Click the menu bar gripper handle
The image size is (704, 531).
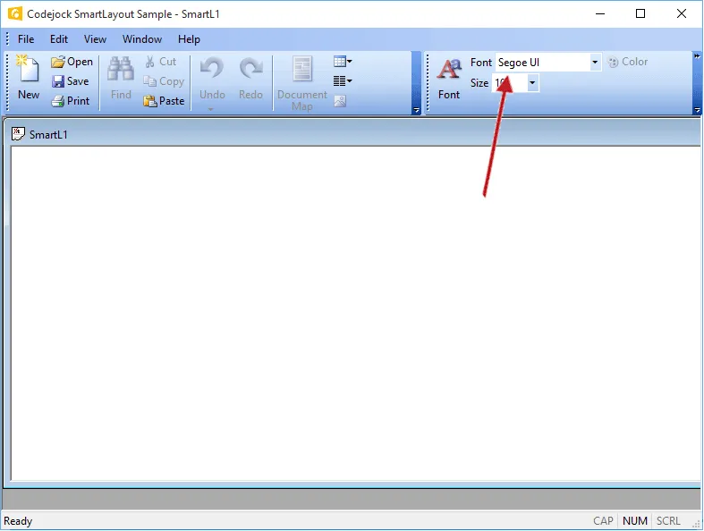[7, 39]
